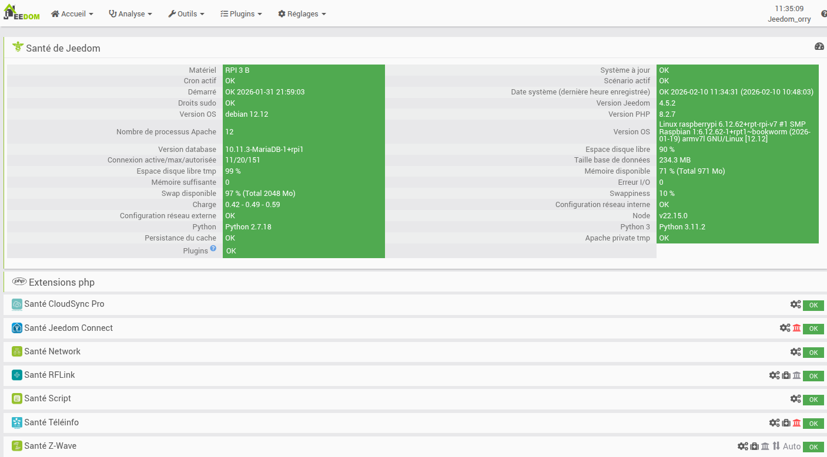Open Script plugin configuration gears
The height and width of the screenshot is (457, 827).
[795, 399]
